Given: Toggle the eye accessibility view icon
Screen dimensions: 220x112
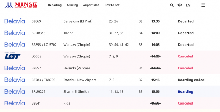Looking at the screenshot, I should pyautogui.click(x=180, y=5).
